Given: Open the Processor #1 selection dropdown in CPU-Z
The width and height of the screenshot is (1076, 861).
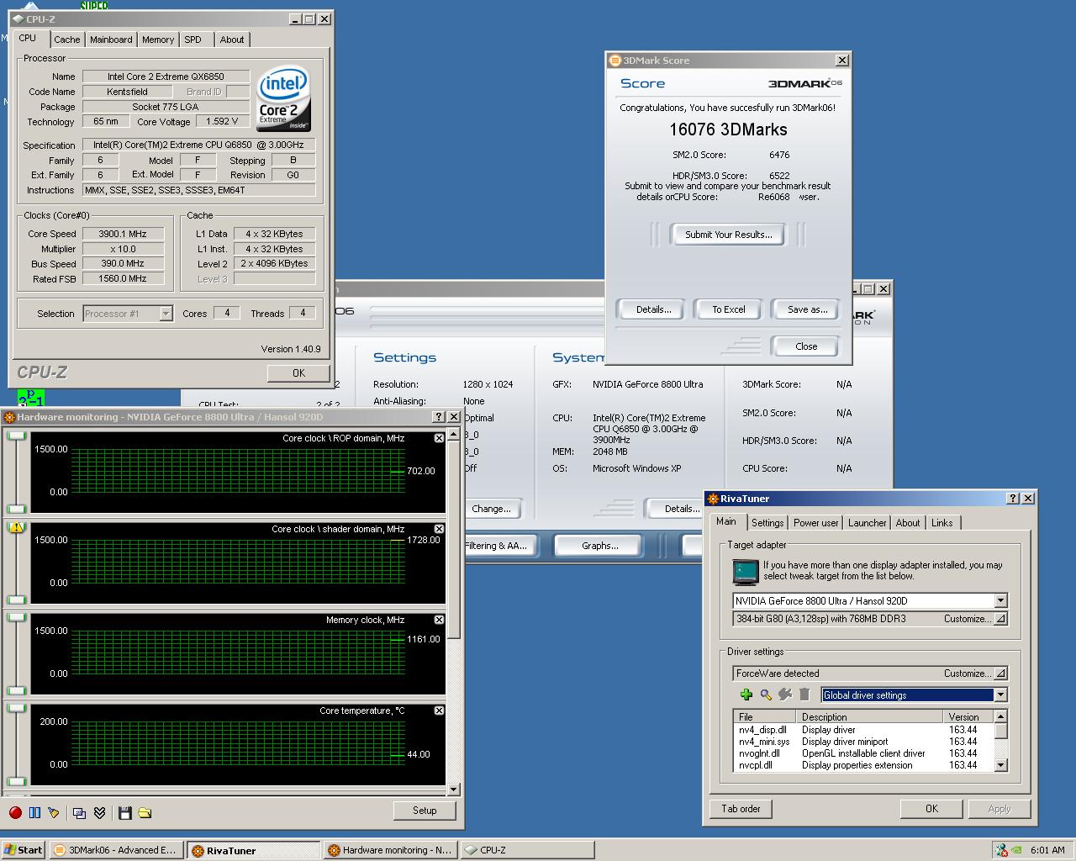Looking at the screenshot, I should click(166, 314).
